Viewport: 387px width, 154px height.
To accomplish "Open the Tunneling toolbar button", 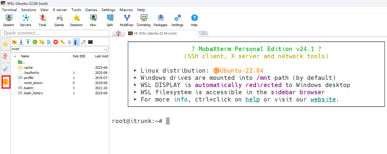I will pyautogui.click(x=144, y=20).
